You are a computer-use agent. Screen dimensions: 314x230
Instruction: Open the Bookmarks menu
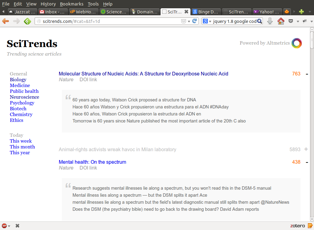(72, 4)
